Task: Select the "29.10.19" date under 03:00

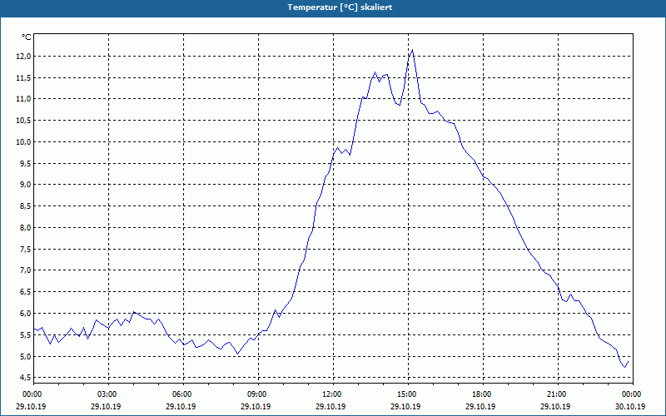Action: point(106,406)
